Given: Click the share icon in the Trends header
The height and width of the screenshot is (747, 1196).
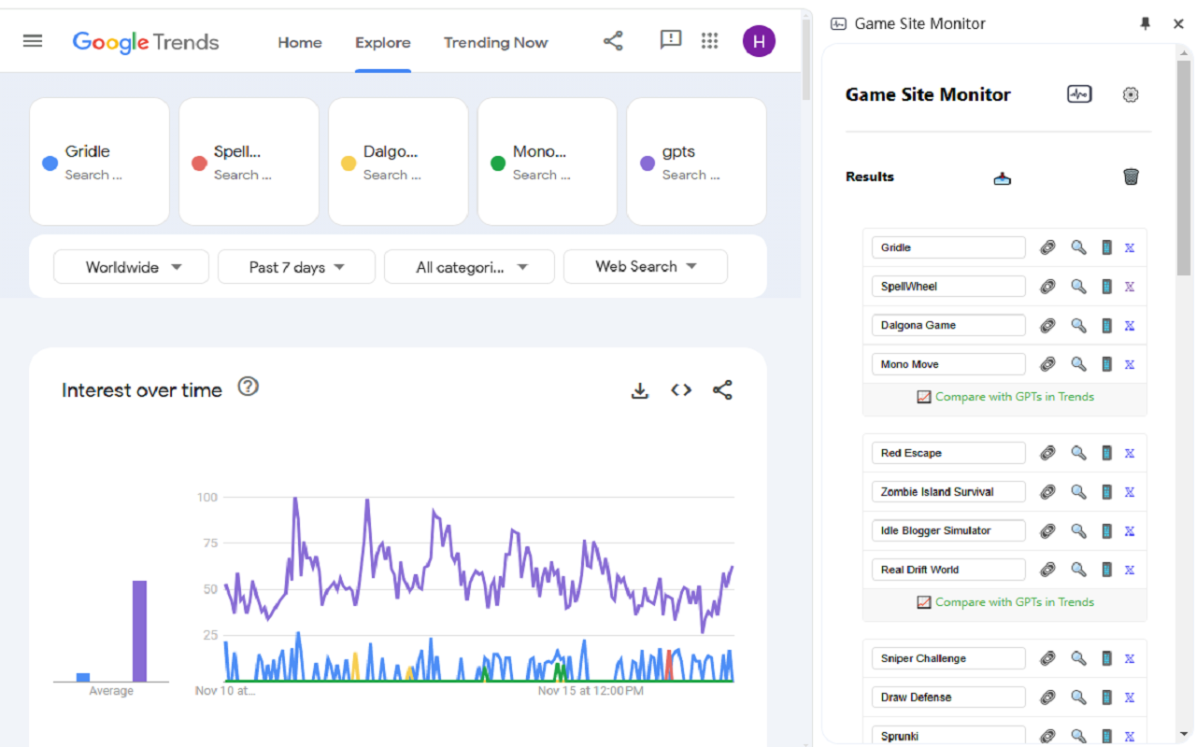Looking at the screenshot, I should click(613, 41).
